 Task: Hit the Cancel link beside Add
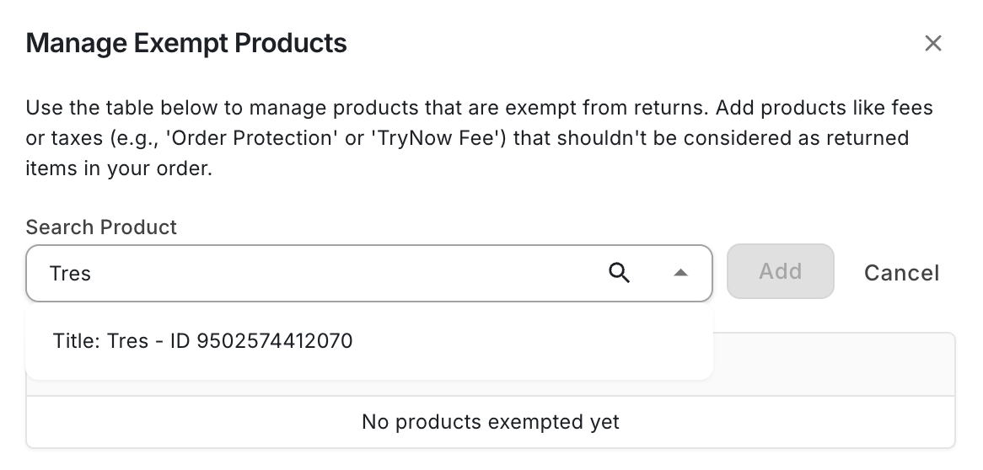901,273
